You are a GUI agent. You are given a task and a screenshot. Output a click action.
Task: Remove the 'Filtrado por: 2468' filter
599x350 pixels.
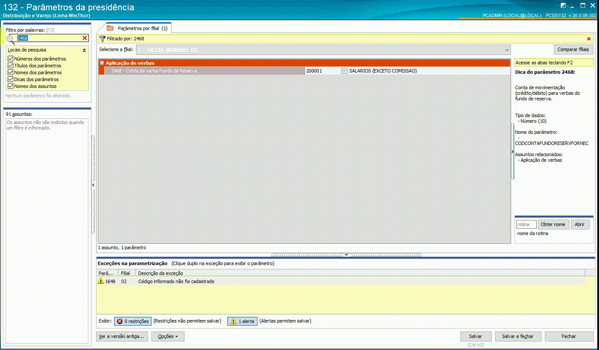pyautogui.click(x=589, y=39)
